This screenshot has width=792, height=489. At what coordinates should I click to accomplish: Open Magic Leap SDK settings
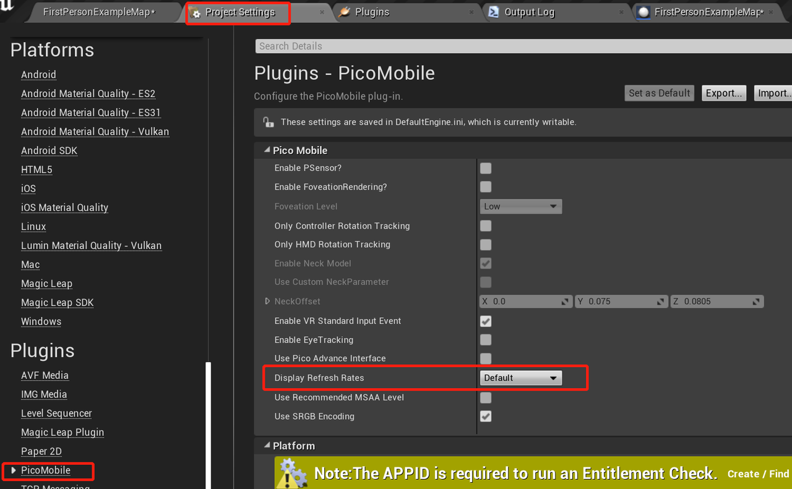click(57, 303)
